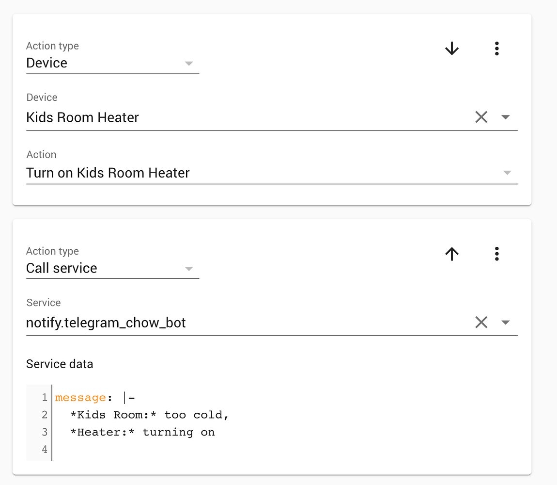Click the Service data section label
This screenshot has height=485, width=557.
coord(60,364)
